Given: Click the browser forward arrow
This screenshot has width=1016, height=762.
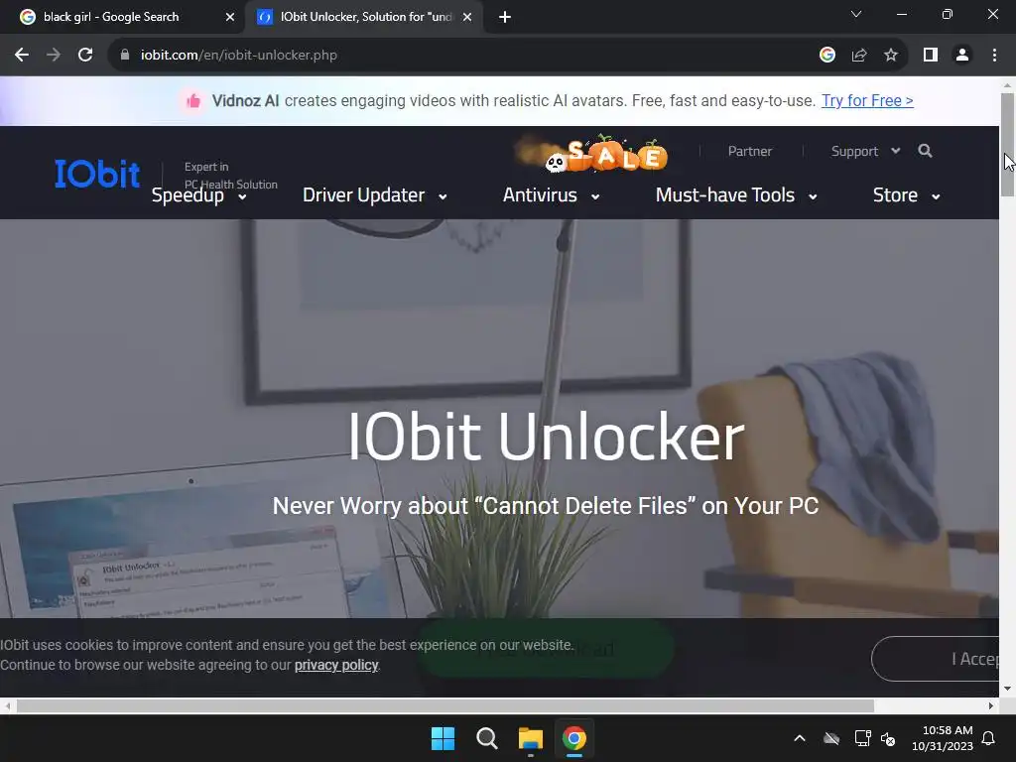Looking at the screenshot, I should click(x=54, y=56).
